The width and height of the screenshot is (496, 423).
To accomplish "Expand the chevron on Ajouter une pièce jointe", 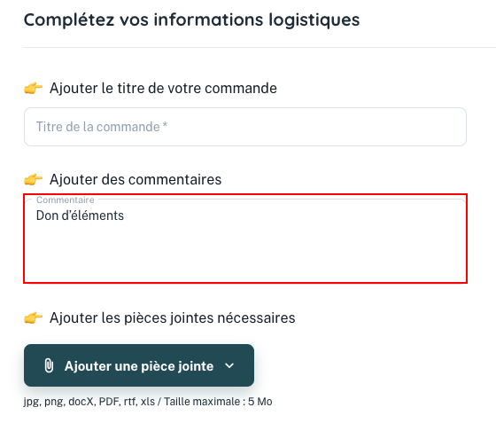I will [229, 365].
